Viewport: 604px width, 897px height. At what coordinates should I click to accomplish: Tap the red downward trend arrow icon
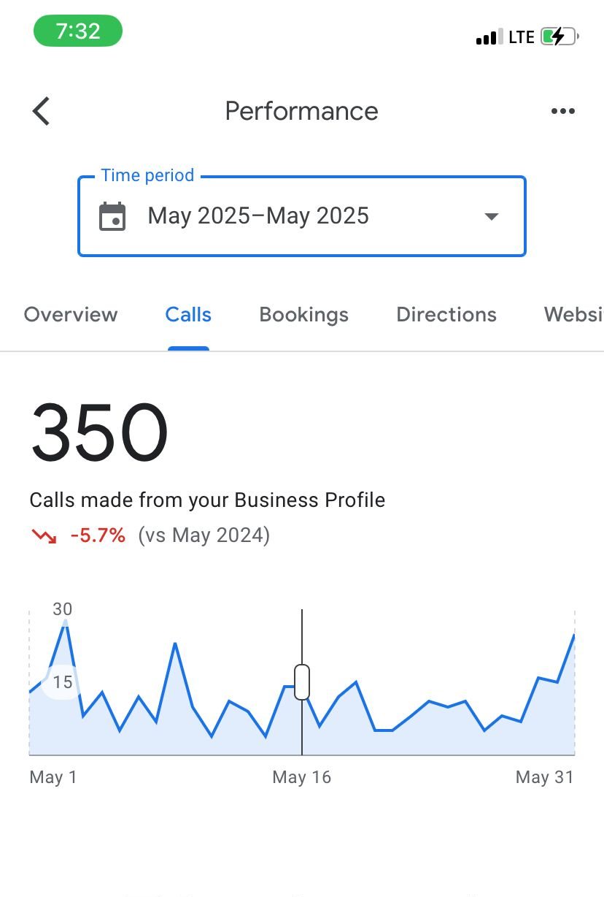tap(44, 536)
